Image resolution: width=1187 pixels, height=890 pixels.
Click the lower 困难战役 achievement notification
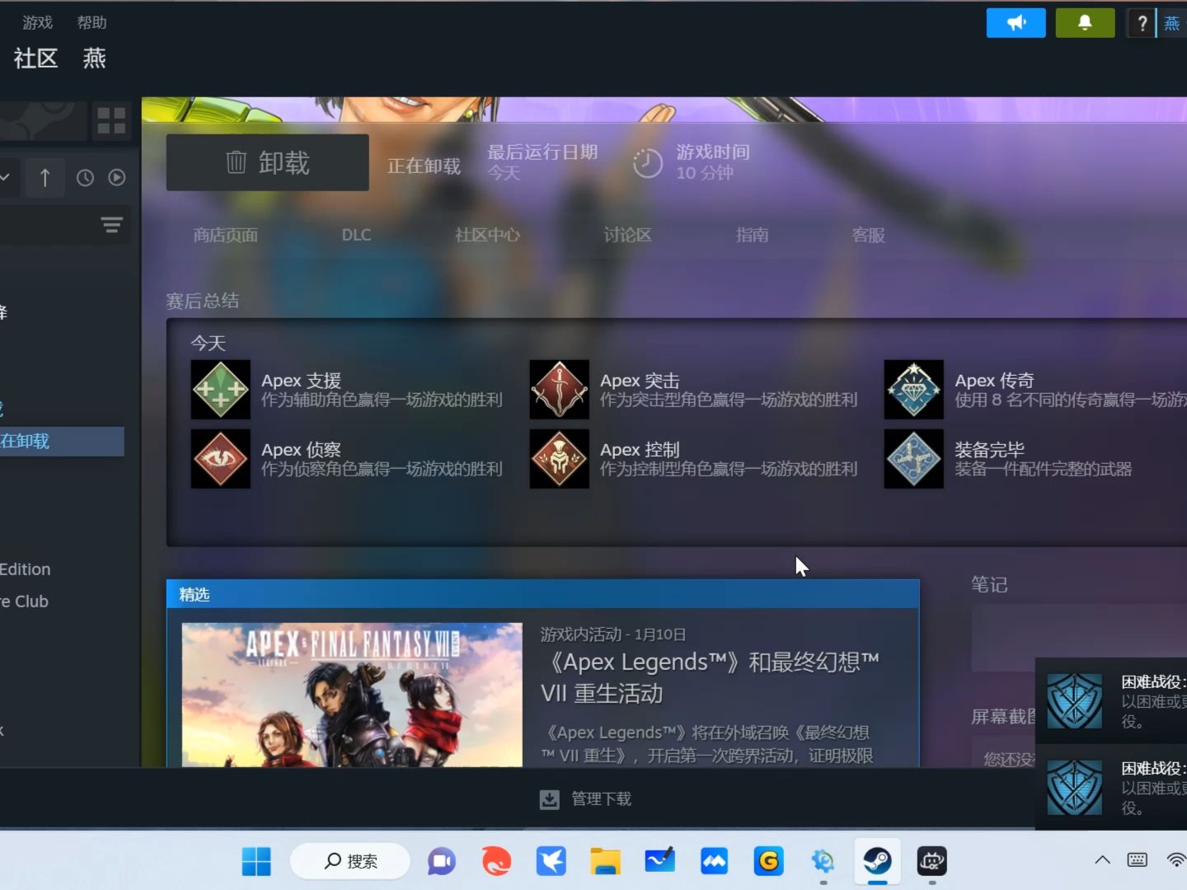[x=1111, y=788]
